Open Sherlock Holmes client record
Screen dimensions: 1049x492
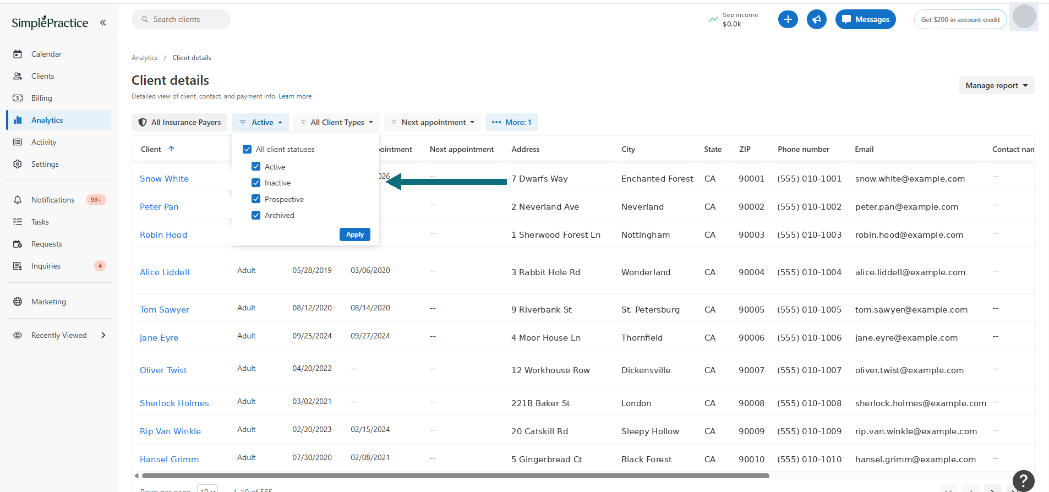(x=174, y=403)
